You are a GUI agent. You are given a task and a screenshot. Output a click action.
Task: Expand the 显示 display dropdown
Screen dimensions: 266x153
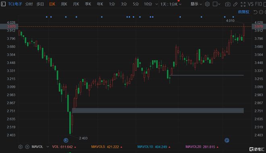[x=196, y=4]
